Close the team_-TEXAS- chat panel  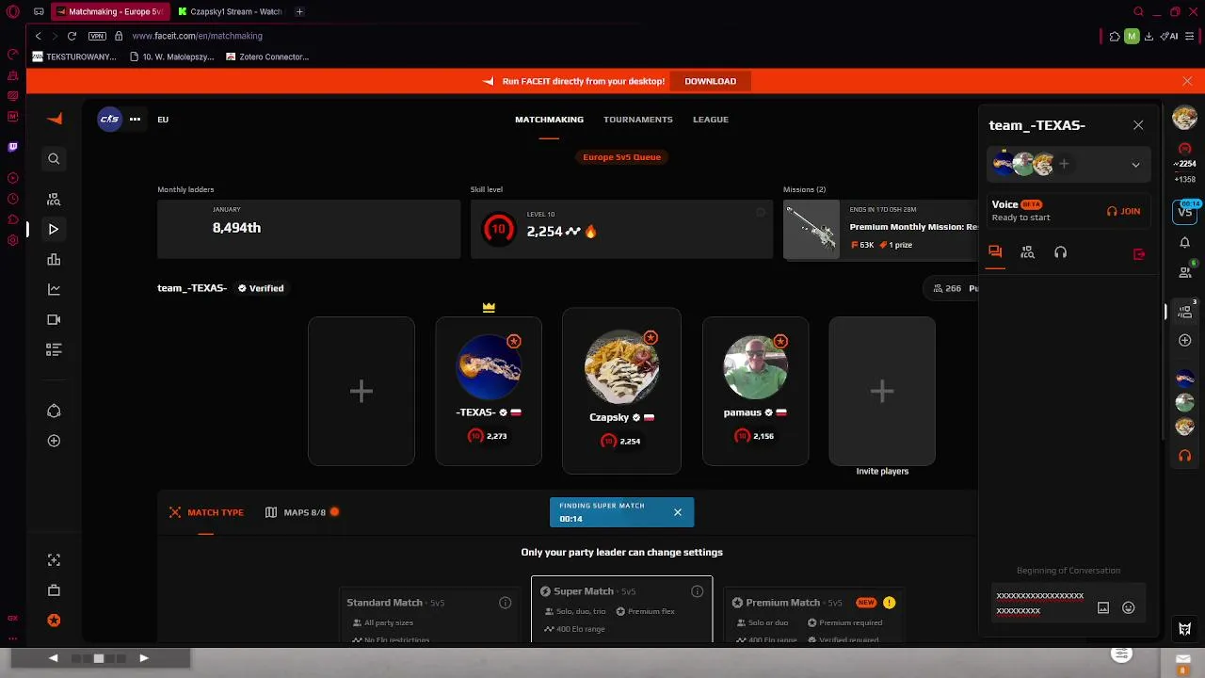[1138, 125]
